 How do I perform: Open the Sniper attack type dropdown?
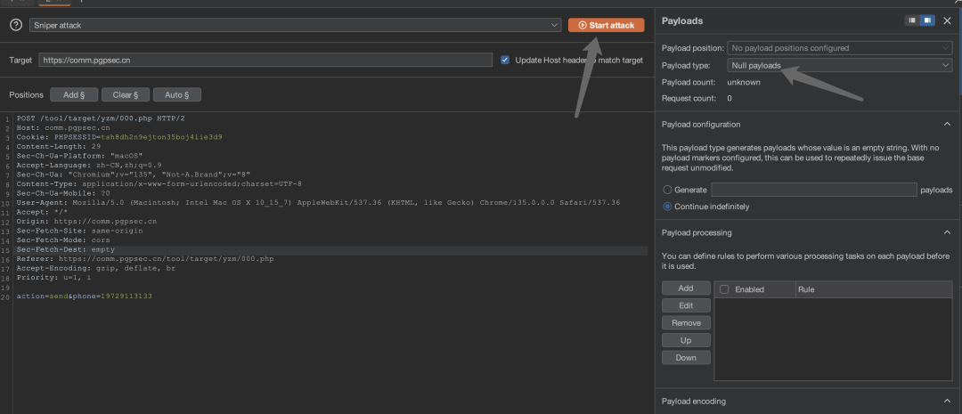point(295,25)
